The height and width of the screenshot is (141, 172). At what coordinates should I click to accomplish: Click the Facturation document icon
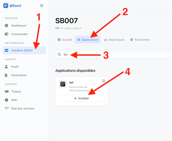pyautogui.click(x=6, y=75)
